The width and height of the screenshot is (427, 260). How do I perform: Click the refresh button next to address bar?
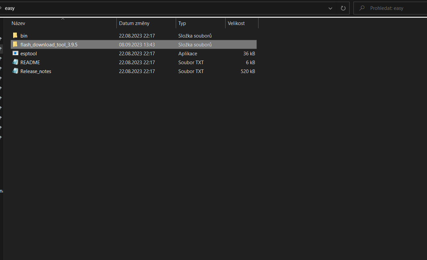(x=343, y=8)
